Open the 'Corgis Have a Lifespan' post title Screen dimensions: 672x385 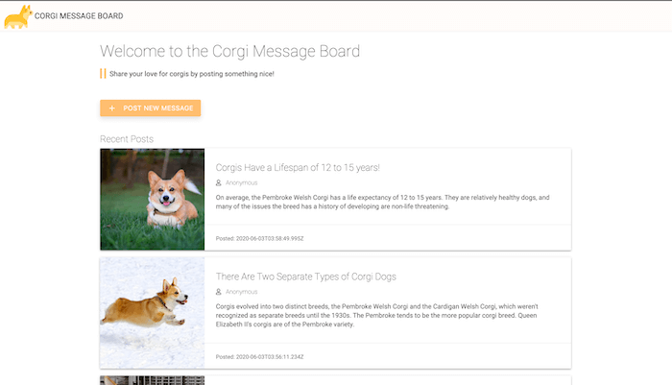tap(298, 167)
